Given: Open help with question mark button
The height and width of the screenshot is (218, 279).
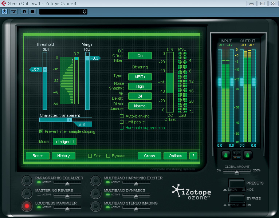Looking at the screenshot, I should click(193, 156).
